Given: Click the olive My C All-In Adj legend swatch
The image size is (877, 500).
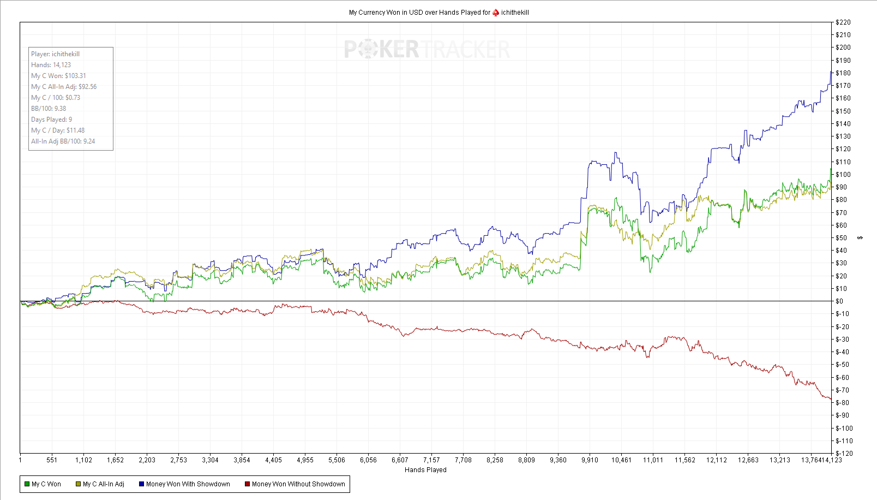Looking at the screenshot, I should (78, 484).
